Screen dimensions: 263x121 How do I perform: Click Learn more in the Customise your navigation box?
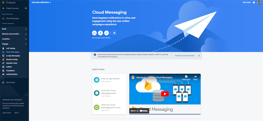point(6,113)
